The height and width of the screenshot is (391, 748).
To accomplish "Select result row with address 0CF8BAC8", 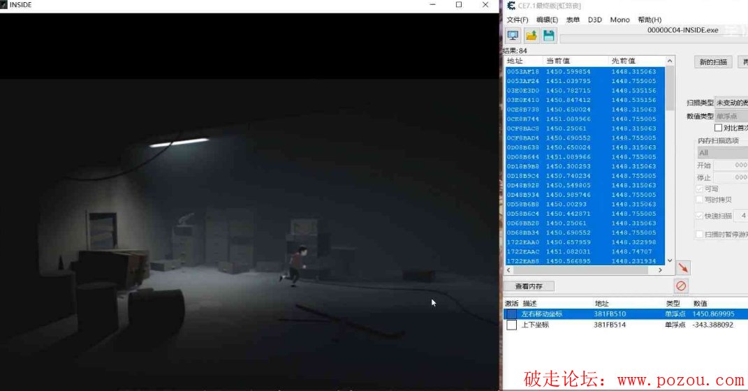I will (585, 128).
